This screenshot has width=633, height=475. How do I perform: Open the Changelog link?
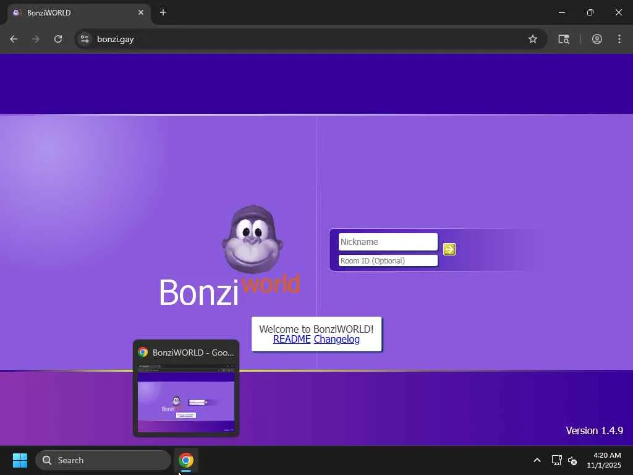[337, 340]
